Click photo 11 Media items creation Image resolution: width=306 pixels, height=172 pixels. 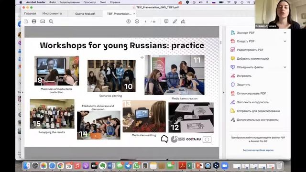click(175, 75)
